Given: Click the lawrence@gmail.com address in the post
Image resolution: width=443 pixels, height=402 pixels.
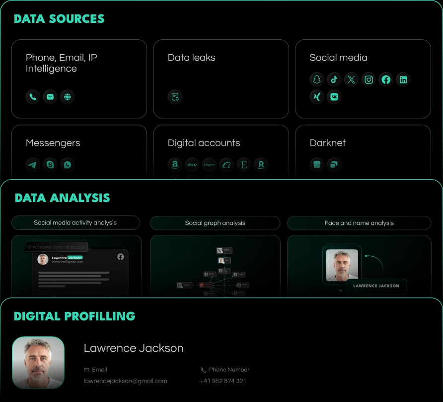Looking at the screenshot, I should point(67,262).
